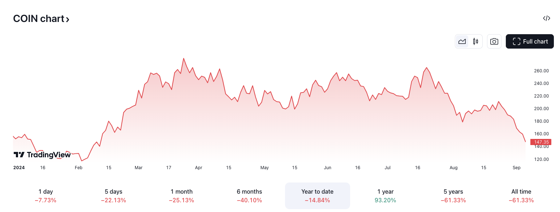The width and height of the screenshot is (560, 212).
Task: Select the Year to date range
Action: click(x=317, y=196)
